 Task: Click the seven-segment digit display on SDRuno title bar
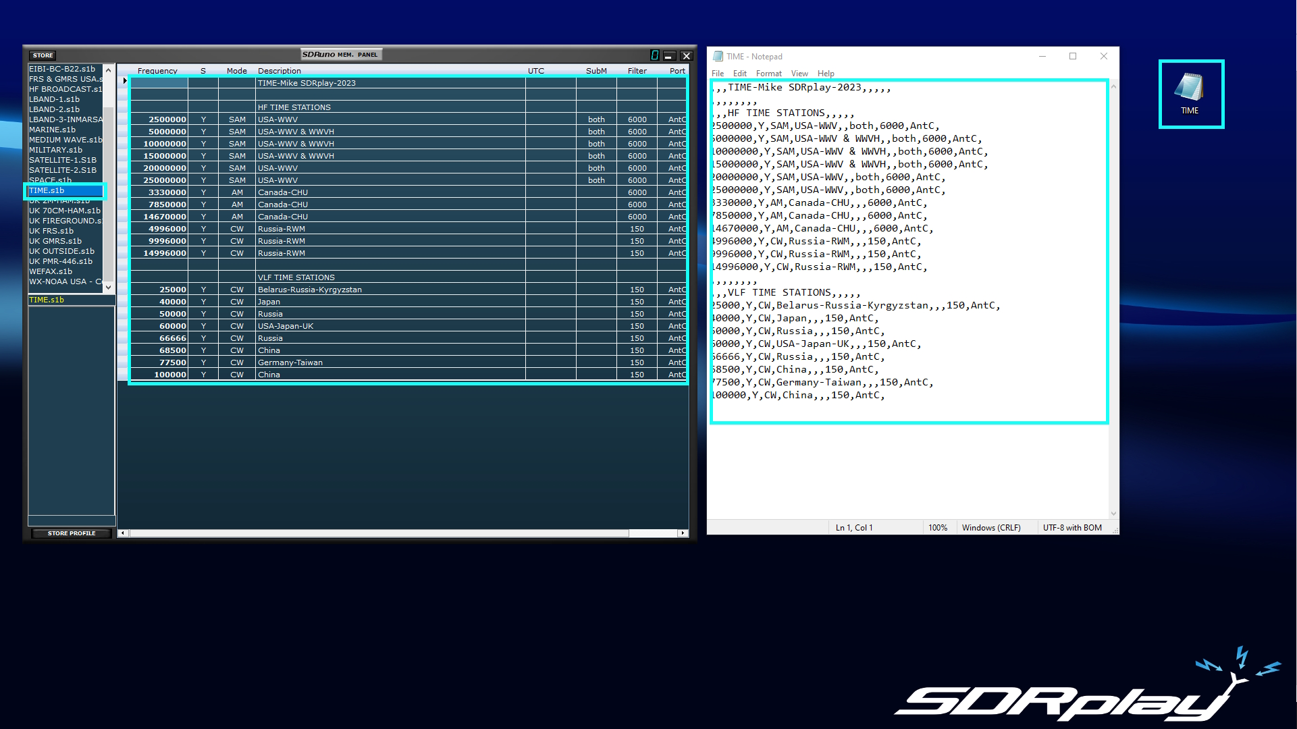pos(654,55)
